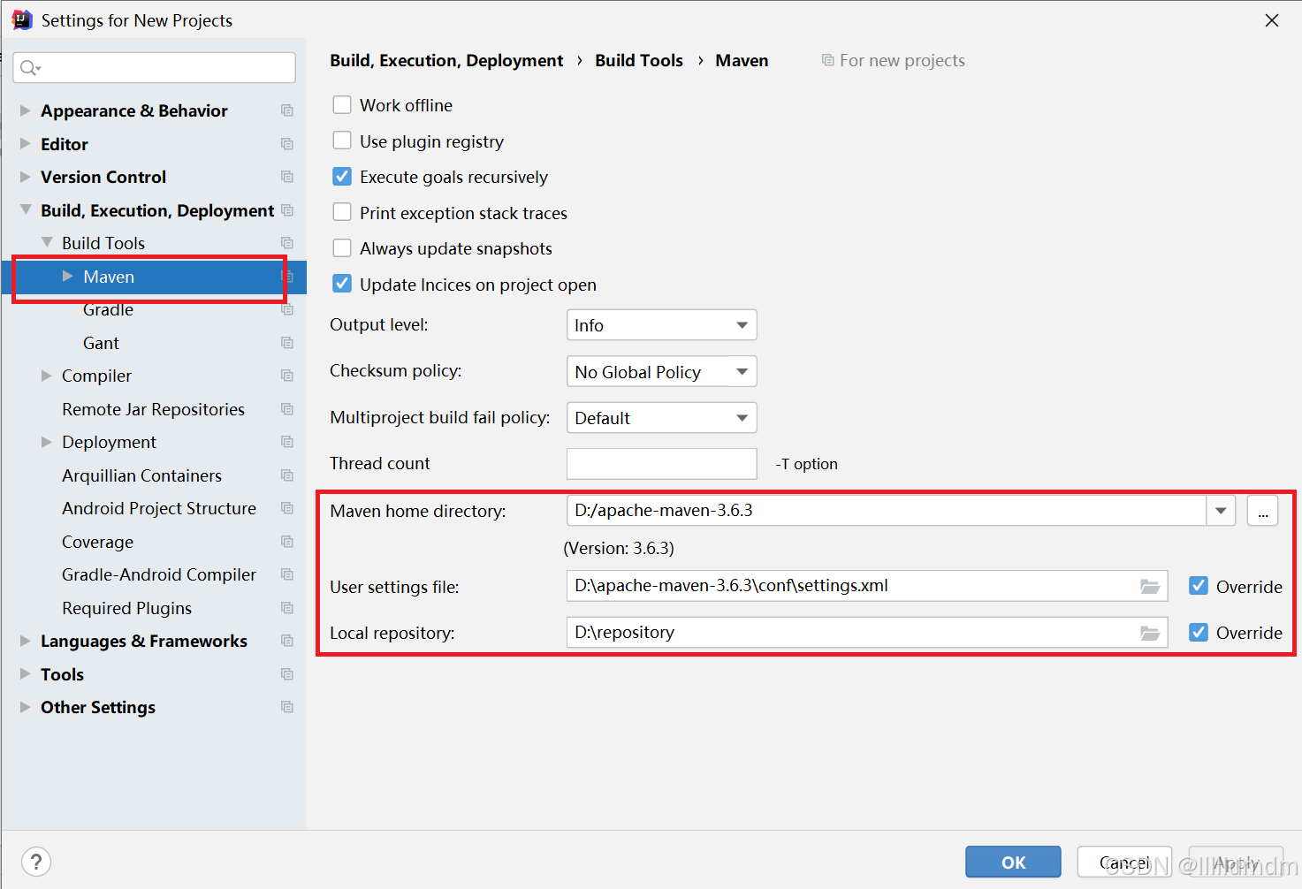Click the folder icon in Local repository field

click(1149, 633)
